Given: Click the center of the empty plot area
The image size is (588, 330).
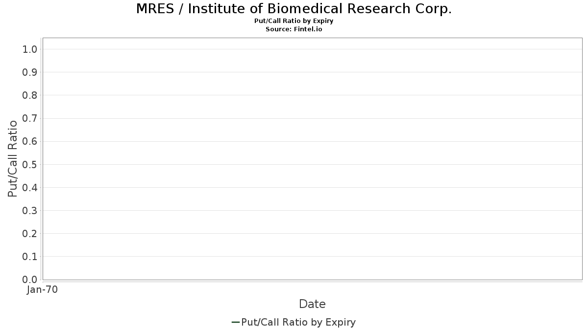Looking at the screenshot, I should click(312, 159).
